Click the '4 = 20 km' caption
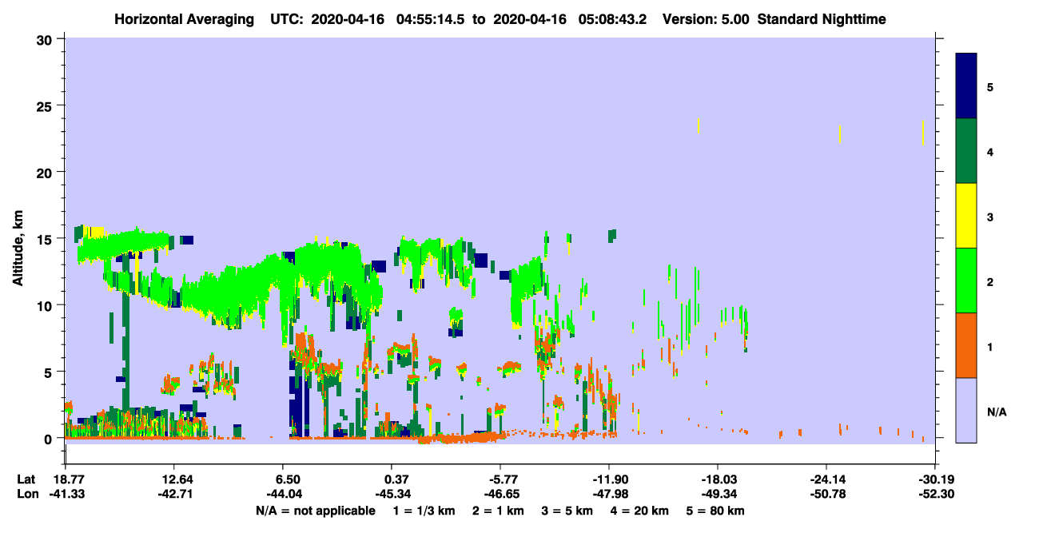The image size is (1039, 533). click(640, 511)
